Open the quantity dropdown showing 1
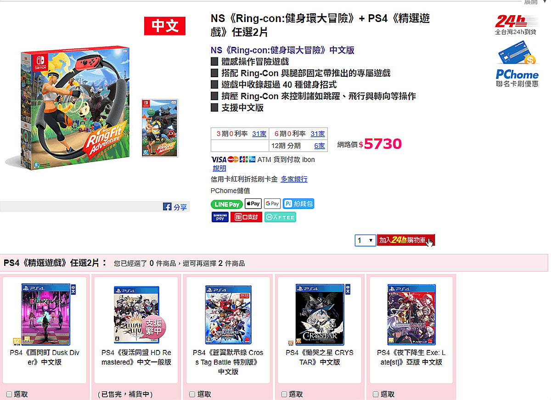The width and height of the screenshot is (551, 400). [365, 240]
